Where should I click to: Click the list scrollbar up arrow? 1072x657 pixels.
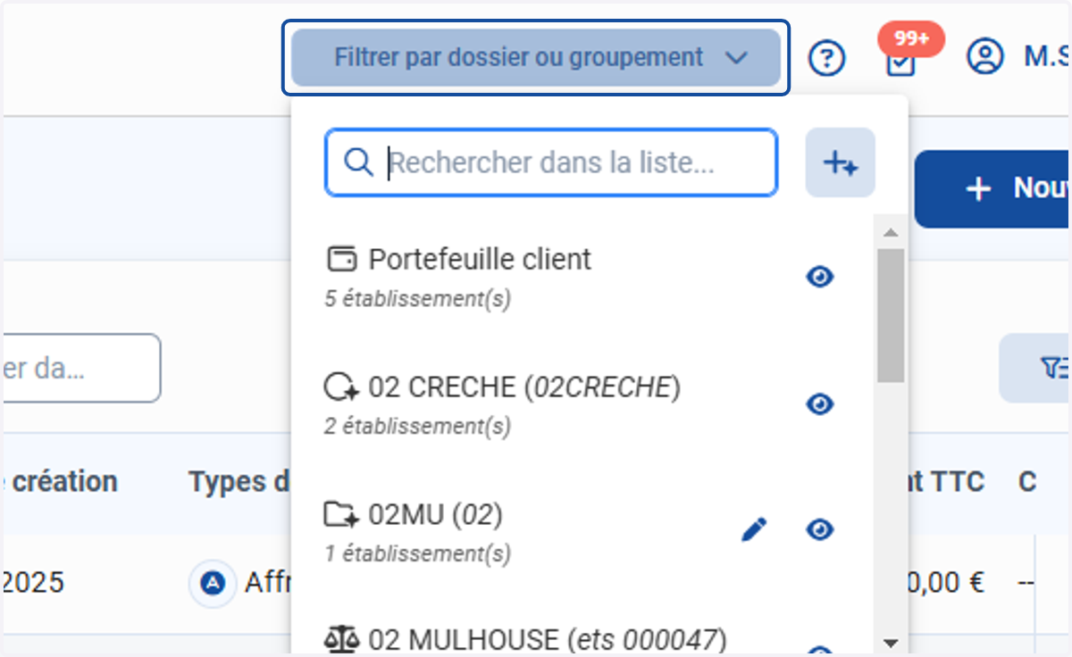[x=890, y=232]
